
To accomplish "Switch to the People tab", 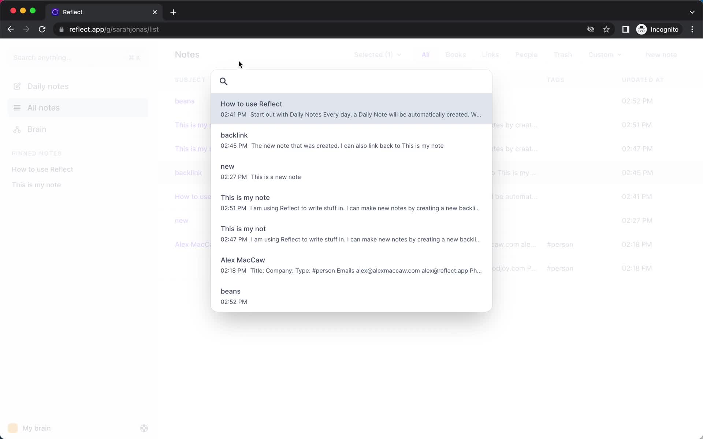I will coord(527,55).
